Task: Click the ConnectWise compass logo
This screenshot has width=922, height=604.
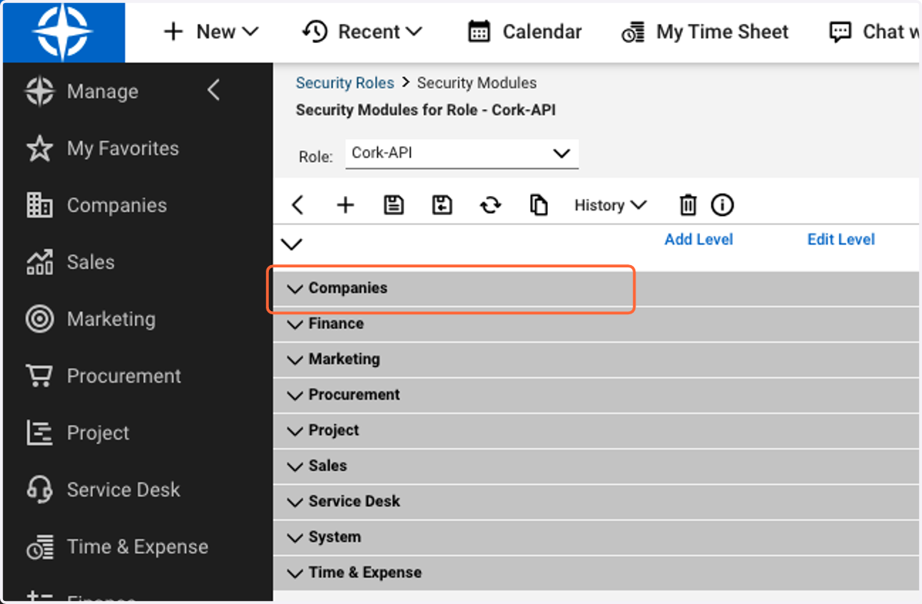Action: pyautogui.click(x=63, y=32)
